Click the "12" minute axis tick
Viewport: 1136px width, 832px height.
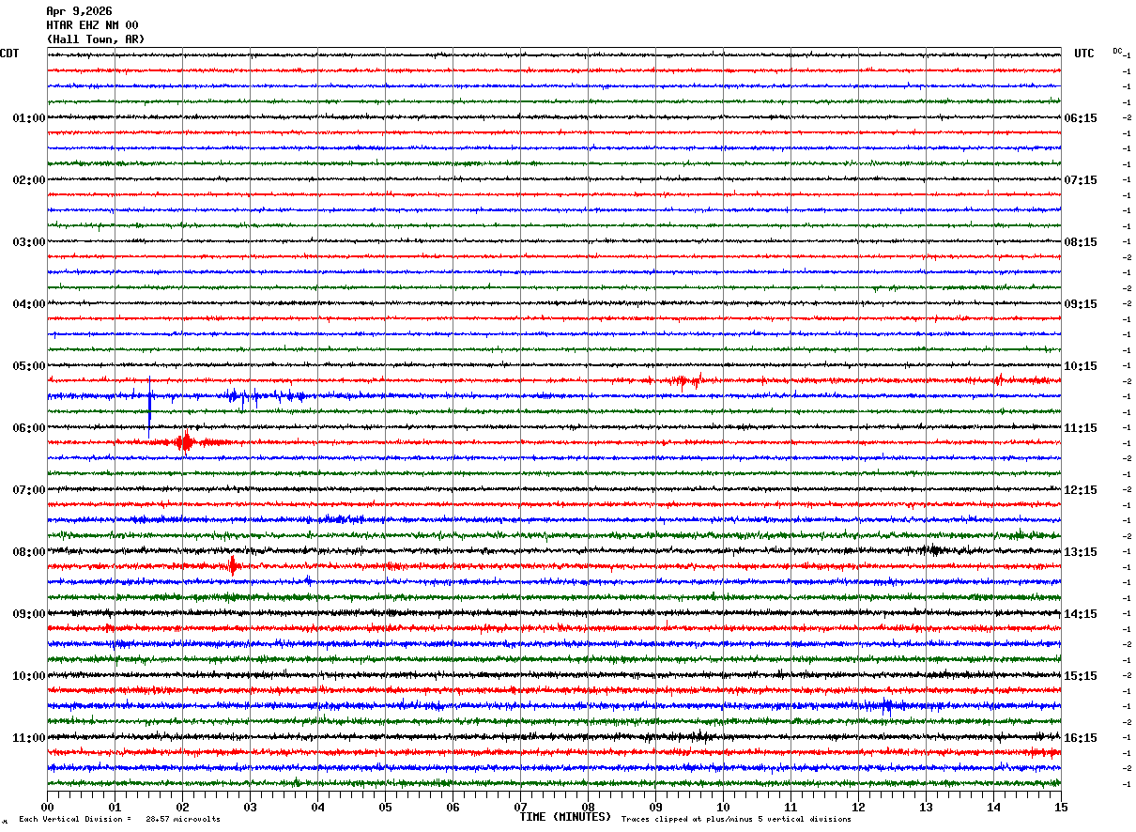pos(858,807)
